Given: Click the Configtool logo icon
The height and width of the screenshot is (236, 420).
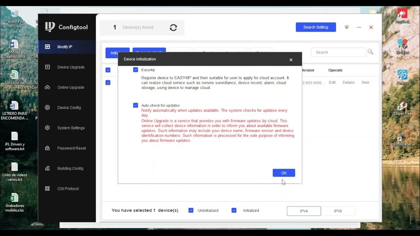Looking at the screenshot, I should pos(50,27).
